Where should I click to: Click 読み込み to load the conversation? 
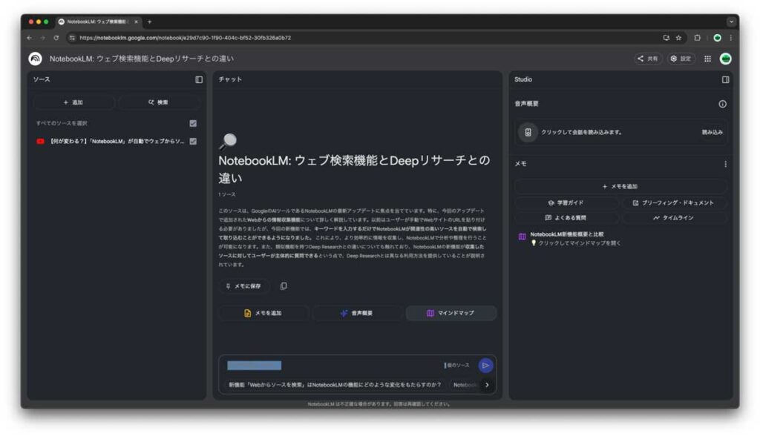pyautogui.click(x=712, y=132)
